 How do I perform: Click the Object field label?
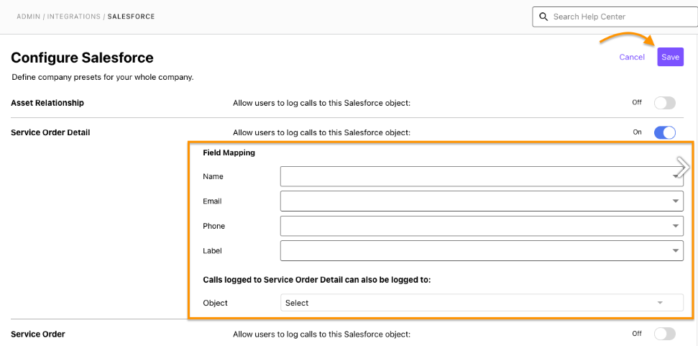click(216, 303)
